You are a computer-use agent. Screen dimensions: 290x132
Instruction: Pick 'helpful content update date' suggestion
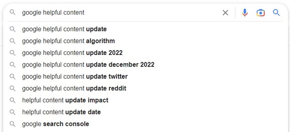tap(146, 112)
